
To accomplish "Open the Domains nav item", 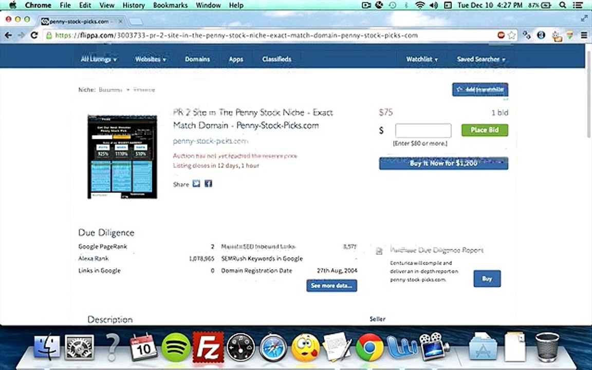I will (197, 59).
